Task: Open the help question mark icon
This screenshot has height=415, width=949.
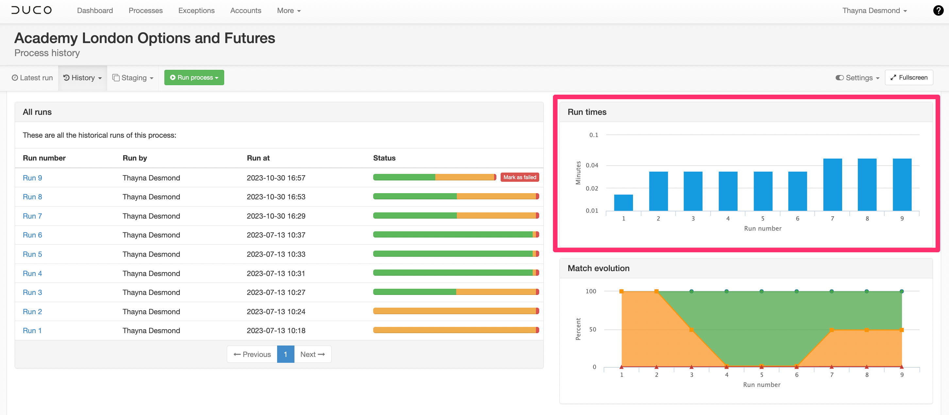Action: (x=938, y=10)
